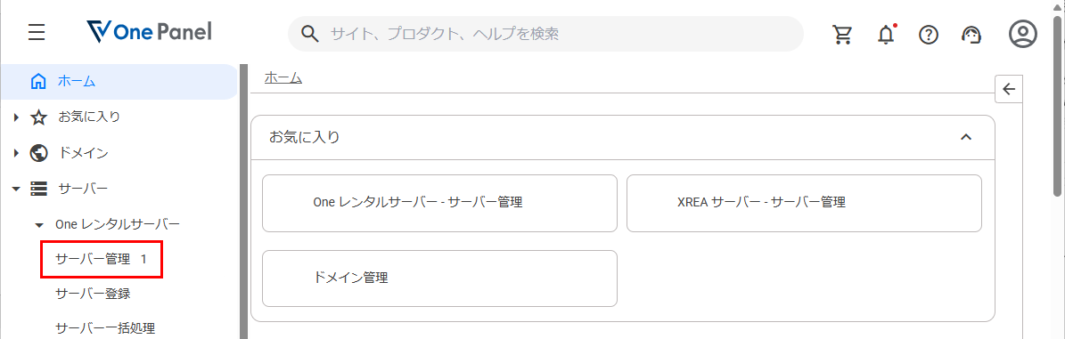This screenshot has width=1065, height=339.
Task: Open the ドメイン管理 favorite card
Action: click(439, 278)
